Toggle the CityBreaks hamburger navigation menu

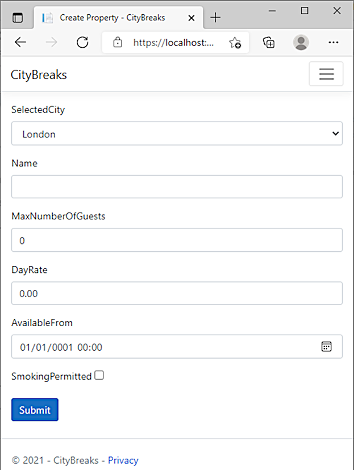(326, 74)
